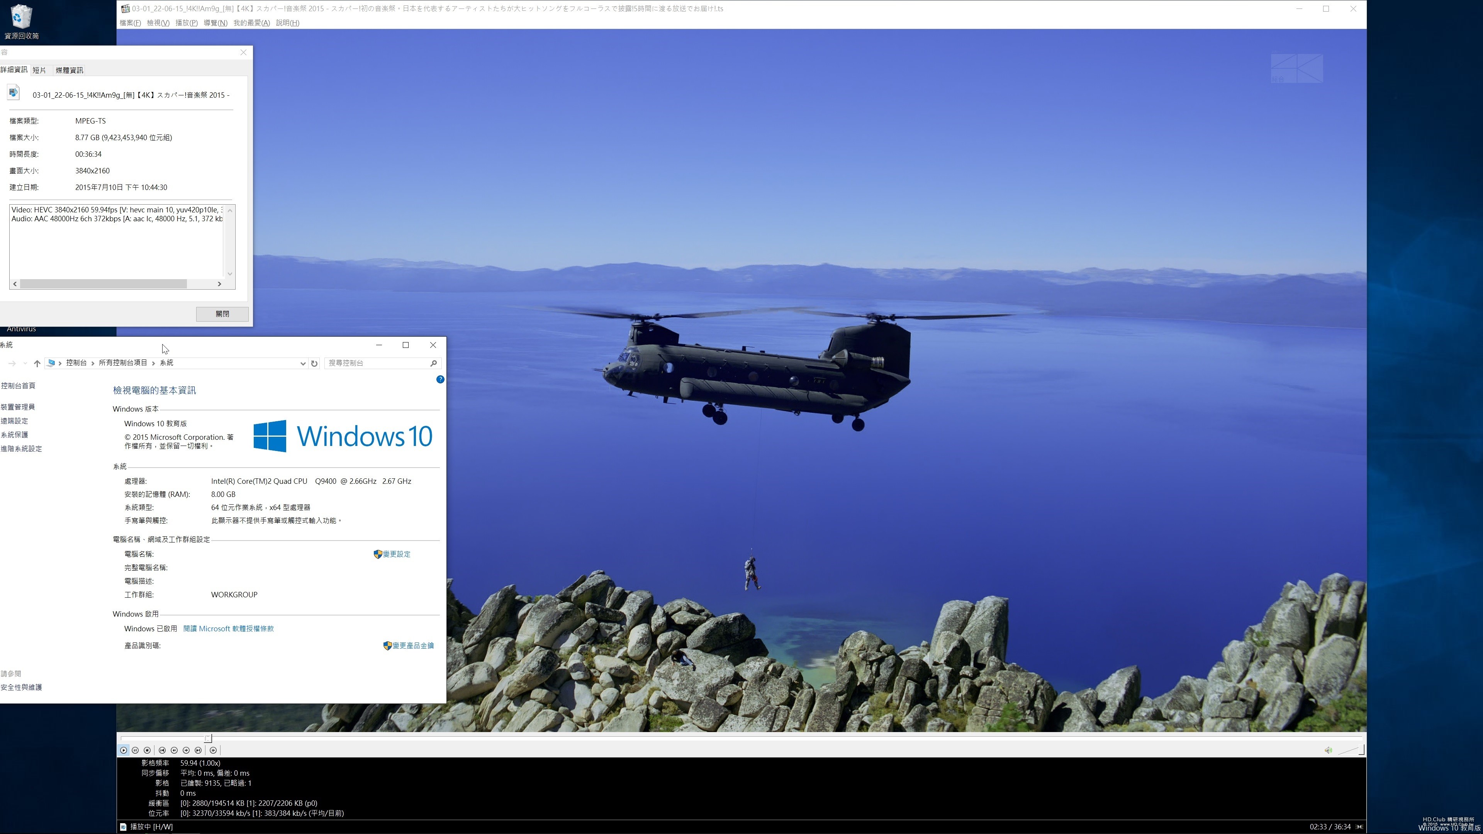This screenshot has height=834, width=1483.
Task: Click the Play button in player toolbar
Action: [x=123, y=750]
